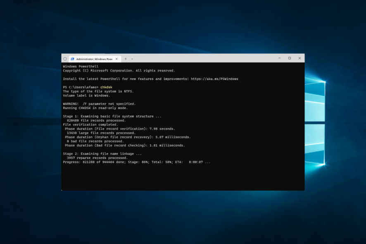The height and width of the screenshot is (244, 366).
Task: Close the terminal window
Action: click(299, 58)
